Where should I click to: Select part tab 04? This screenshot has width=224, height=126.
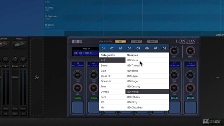(129, 48)
